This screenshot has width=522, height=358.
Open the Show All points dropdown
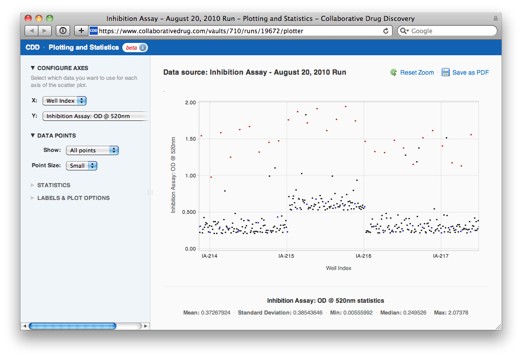pyautogui.click(x=92, y=150)
